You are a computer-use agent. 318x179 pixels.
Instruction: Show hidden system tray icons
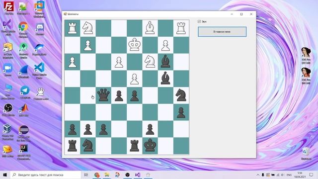(258, 175)
